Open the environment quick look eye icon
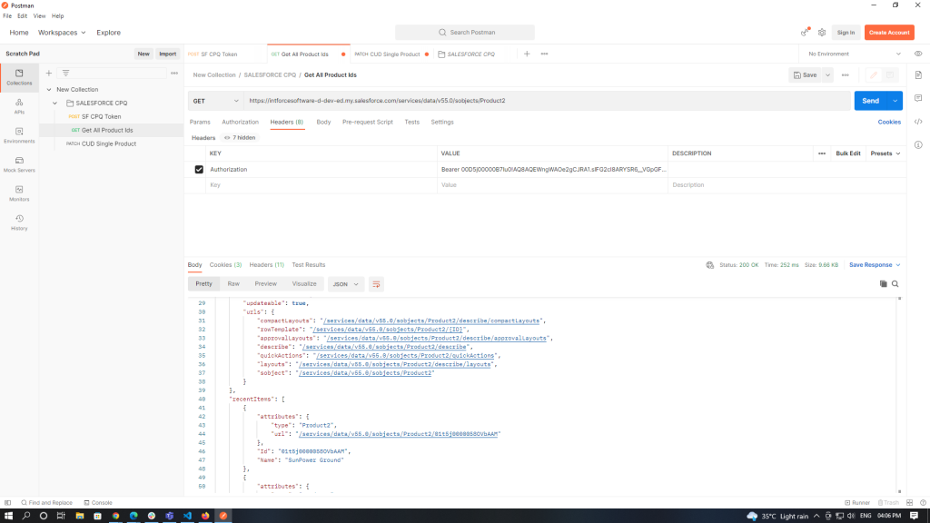This screenshot has width=930, height=523. pyautogui.click(x=918, y=54)
